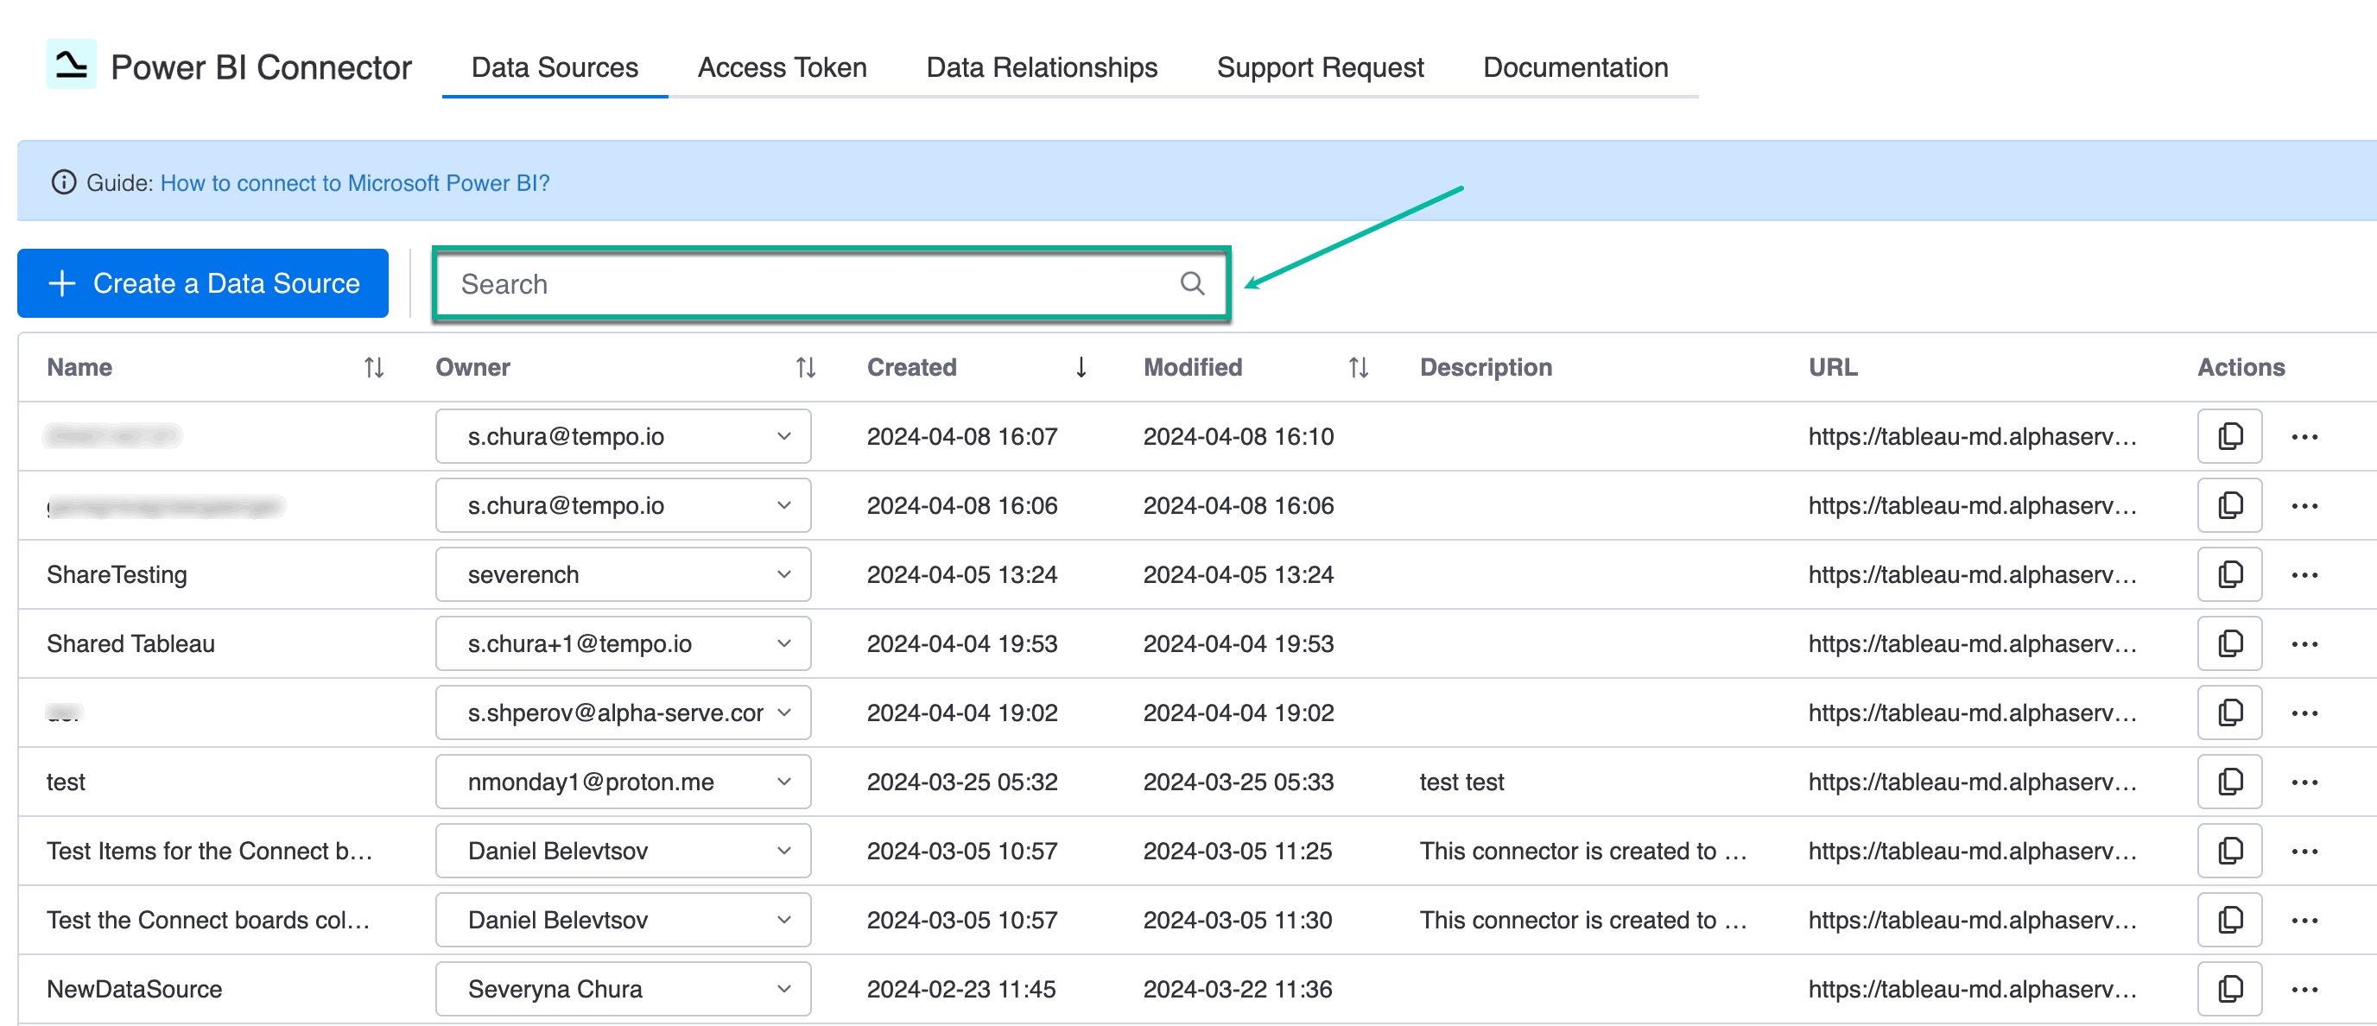The height and width of the screenshot is (1026, 2377).
Task: Switch to the Access Token tab
Action: click(782, 66)
